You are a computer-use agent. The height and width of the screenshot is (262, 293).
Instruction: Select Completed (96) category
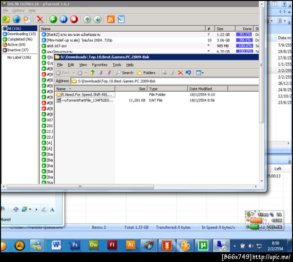pos(18,39)
